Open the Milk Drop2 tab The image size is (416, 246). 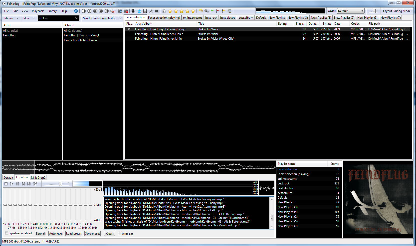tap(38, 178)
